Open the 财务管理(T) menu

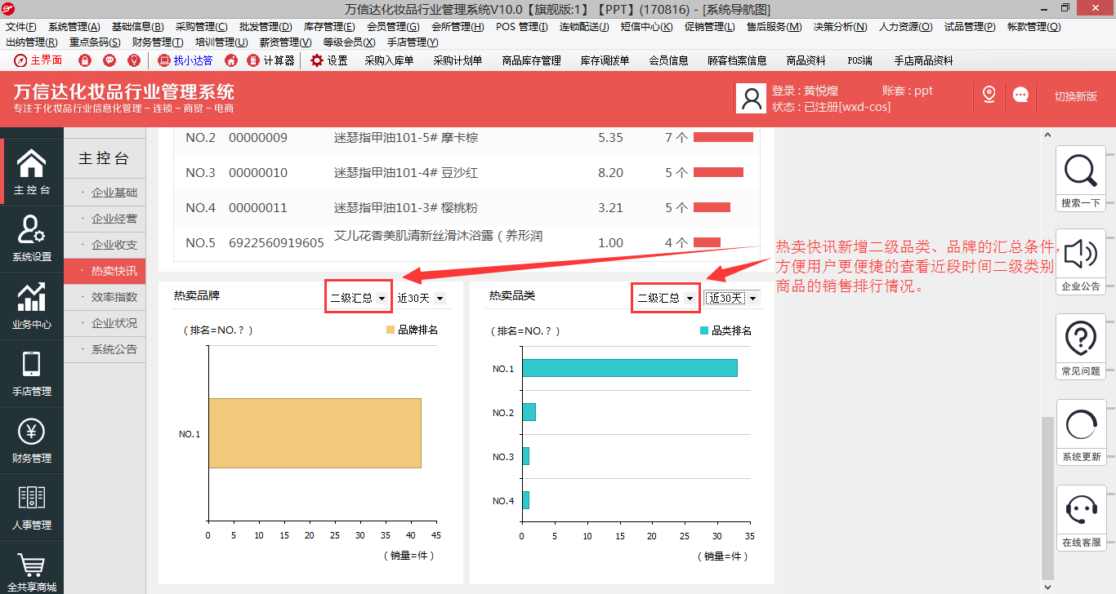coord(158,42)
